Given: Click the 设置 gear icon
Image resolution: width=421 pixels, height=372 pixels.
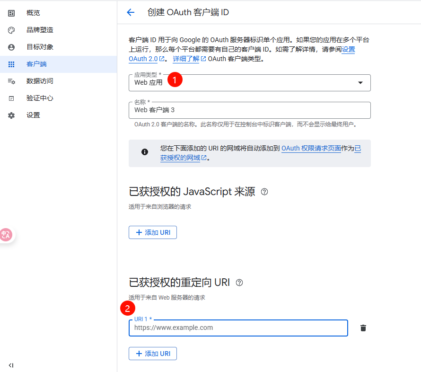Looking at the screenshot, I should pyautogui.click(x=11, y=115).
